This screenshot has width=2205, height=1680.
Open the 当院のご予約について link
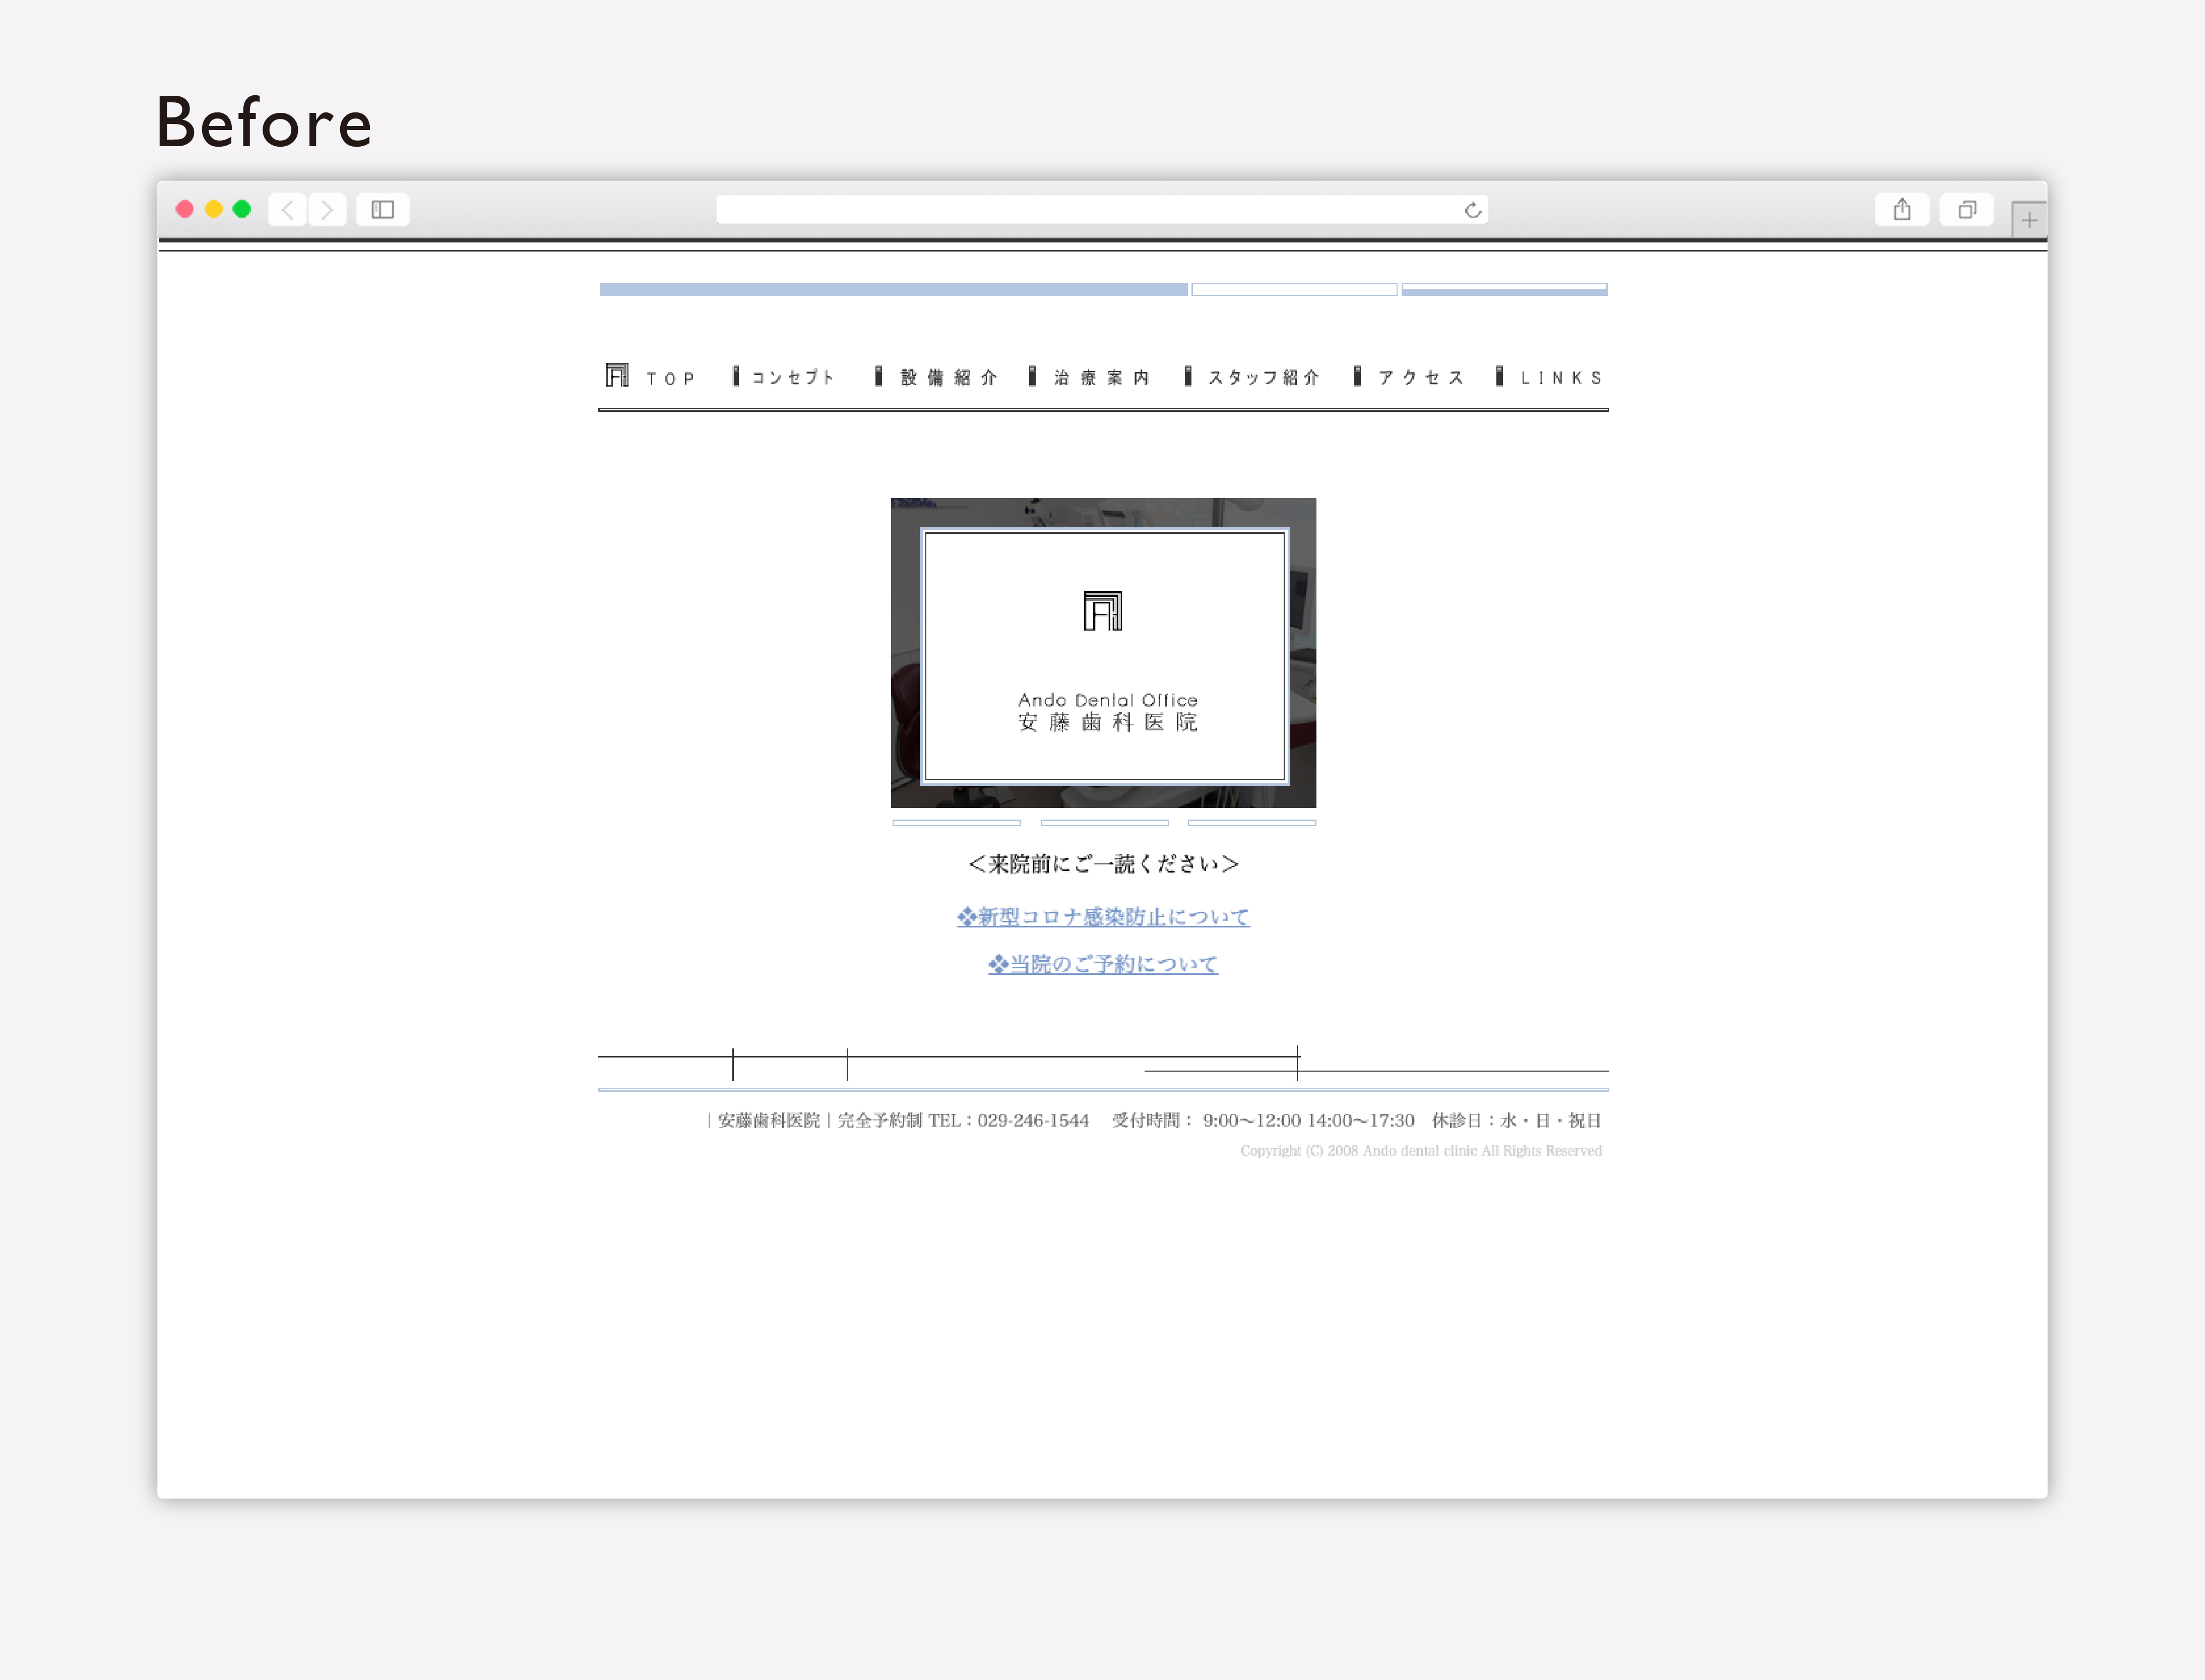click(x=1103, y=964)
